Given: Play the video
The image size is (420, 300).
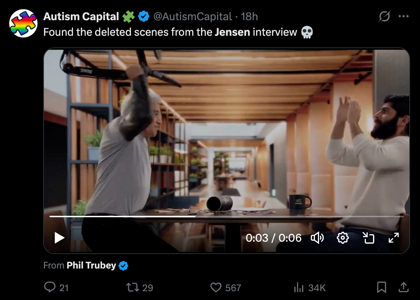Looking at the screenshot, I should tap(59, 238).
